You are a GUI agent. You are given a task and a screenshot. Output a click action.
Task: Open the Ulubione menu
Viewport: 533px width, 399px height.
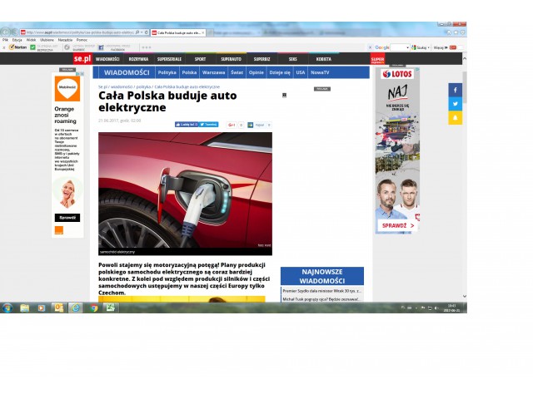point(47,40)
